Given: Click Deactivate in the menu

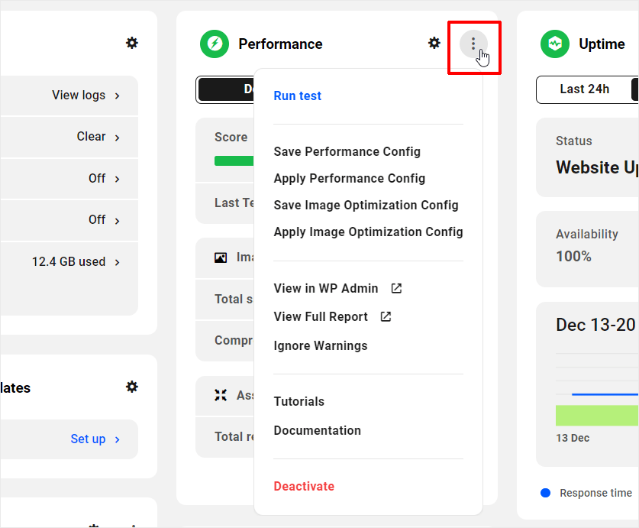Looking at the screenshot, I should (x=304, y=487).
